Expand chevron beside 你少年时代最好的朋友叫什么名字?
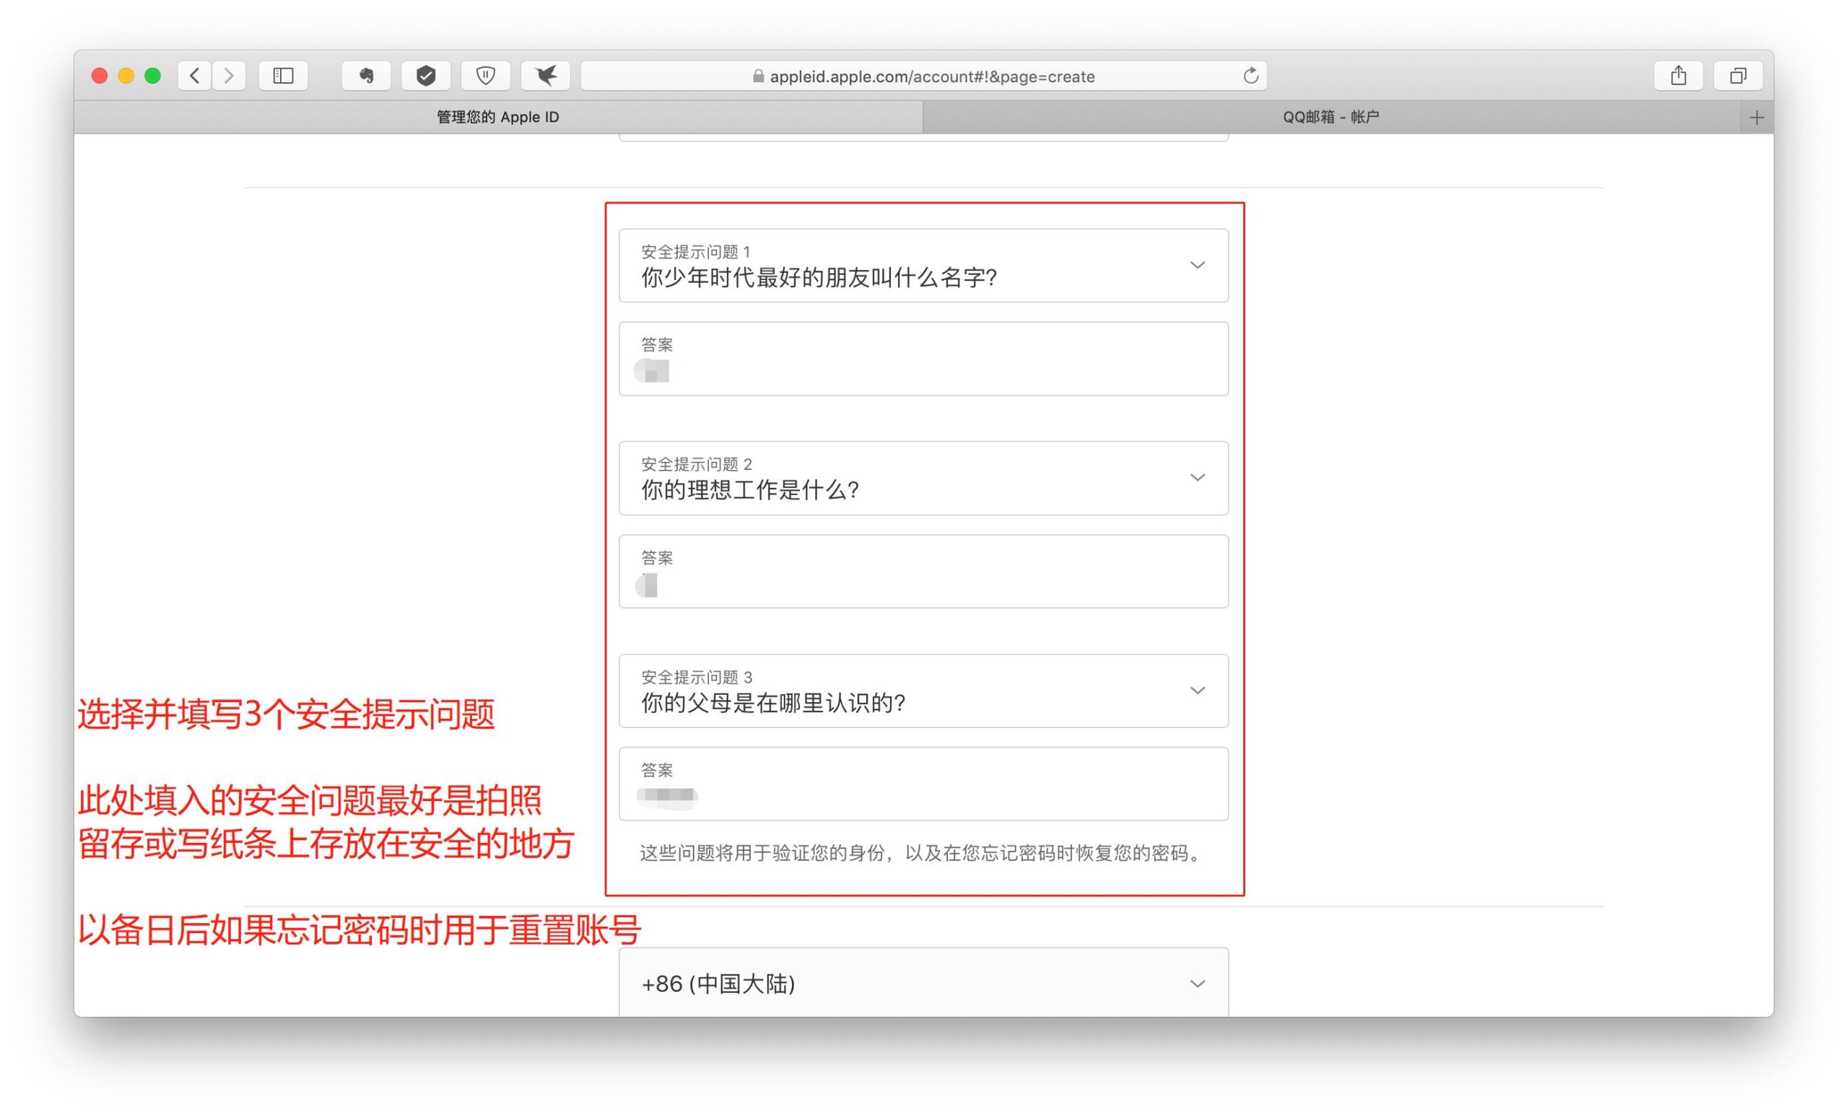 (1198, 266)
